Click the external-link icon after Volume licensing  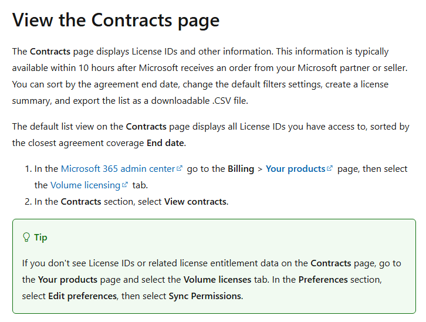pyautogui.click(x=125, y=185)
